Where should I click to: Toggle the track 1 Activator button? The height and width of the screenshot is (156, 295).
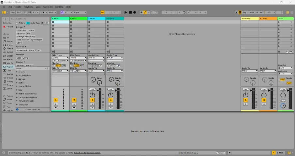click(56, 100)
